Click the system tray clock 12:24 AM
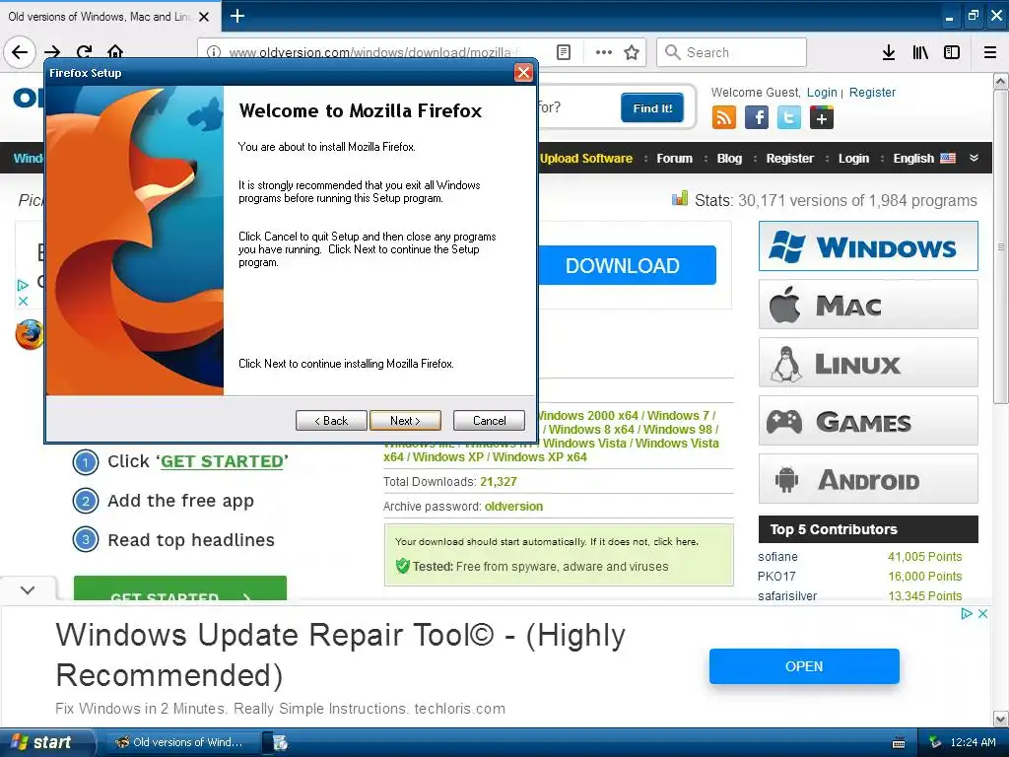The width and height of the screenshot is (1009, 757). pos(973,742)
